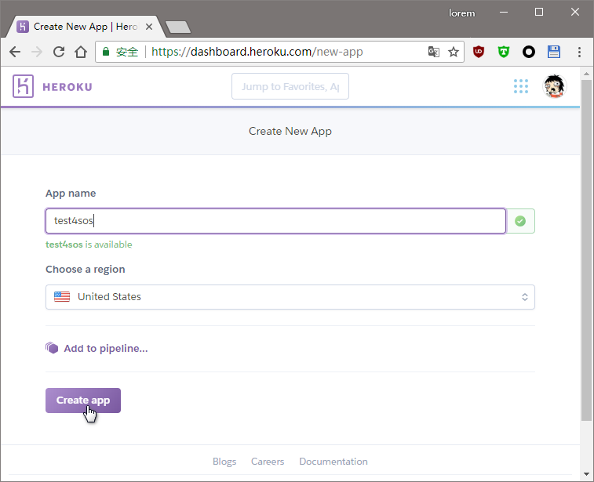Click the Heroku logo icon
Image resolution: width=594 pixels, height=482 pixels.
[x=23, y=86]
